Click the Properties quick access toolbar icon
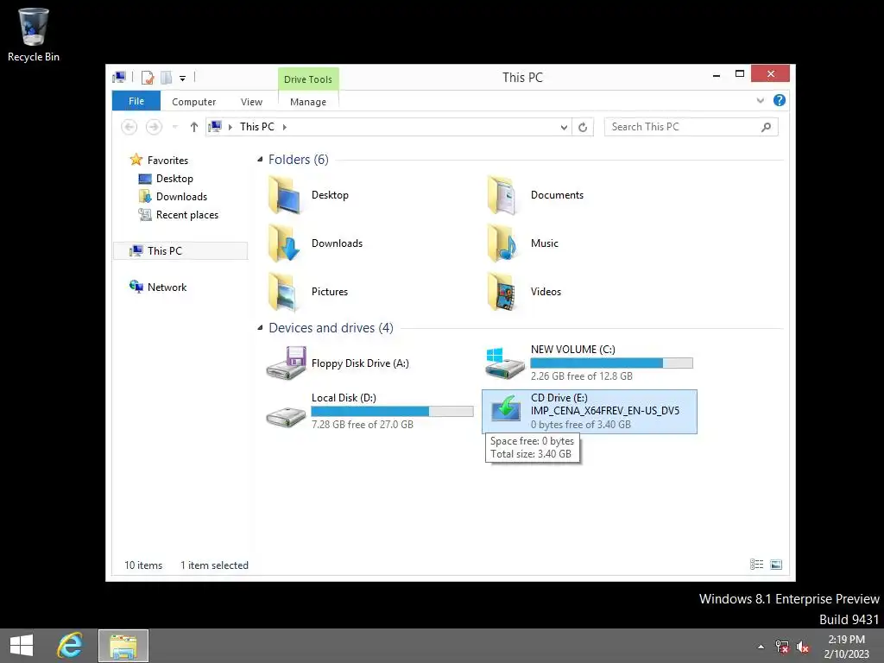884x663 pixels. 148,77
